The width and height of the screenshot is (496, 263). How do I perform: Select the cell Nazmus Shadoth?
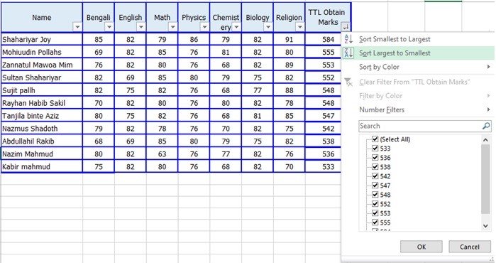42,129
